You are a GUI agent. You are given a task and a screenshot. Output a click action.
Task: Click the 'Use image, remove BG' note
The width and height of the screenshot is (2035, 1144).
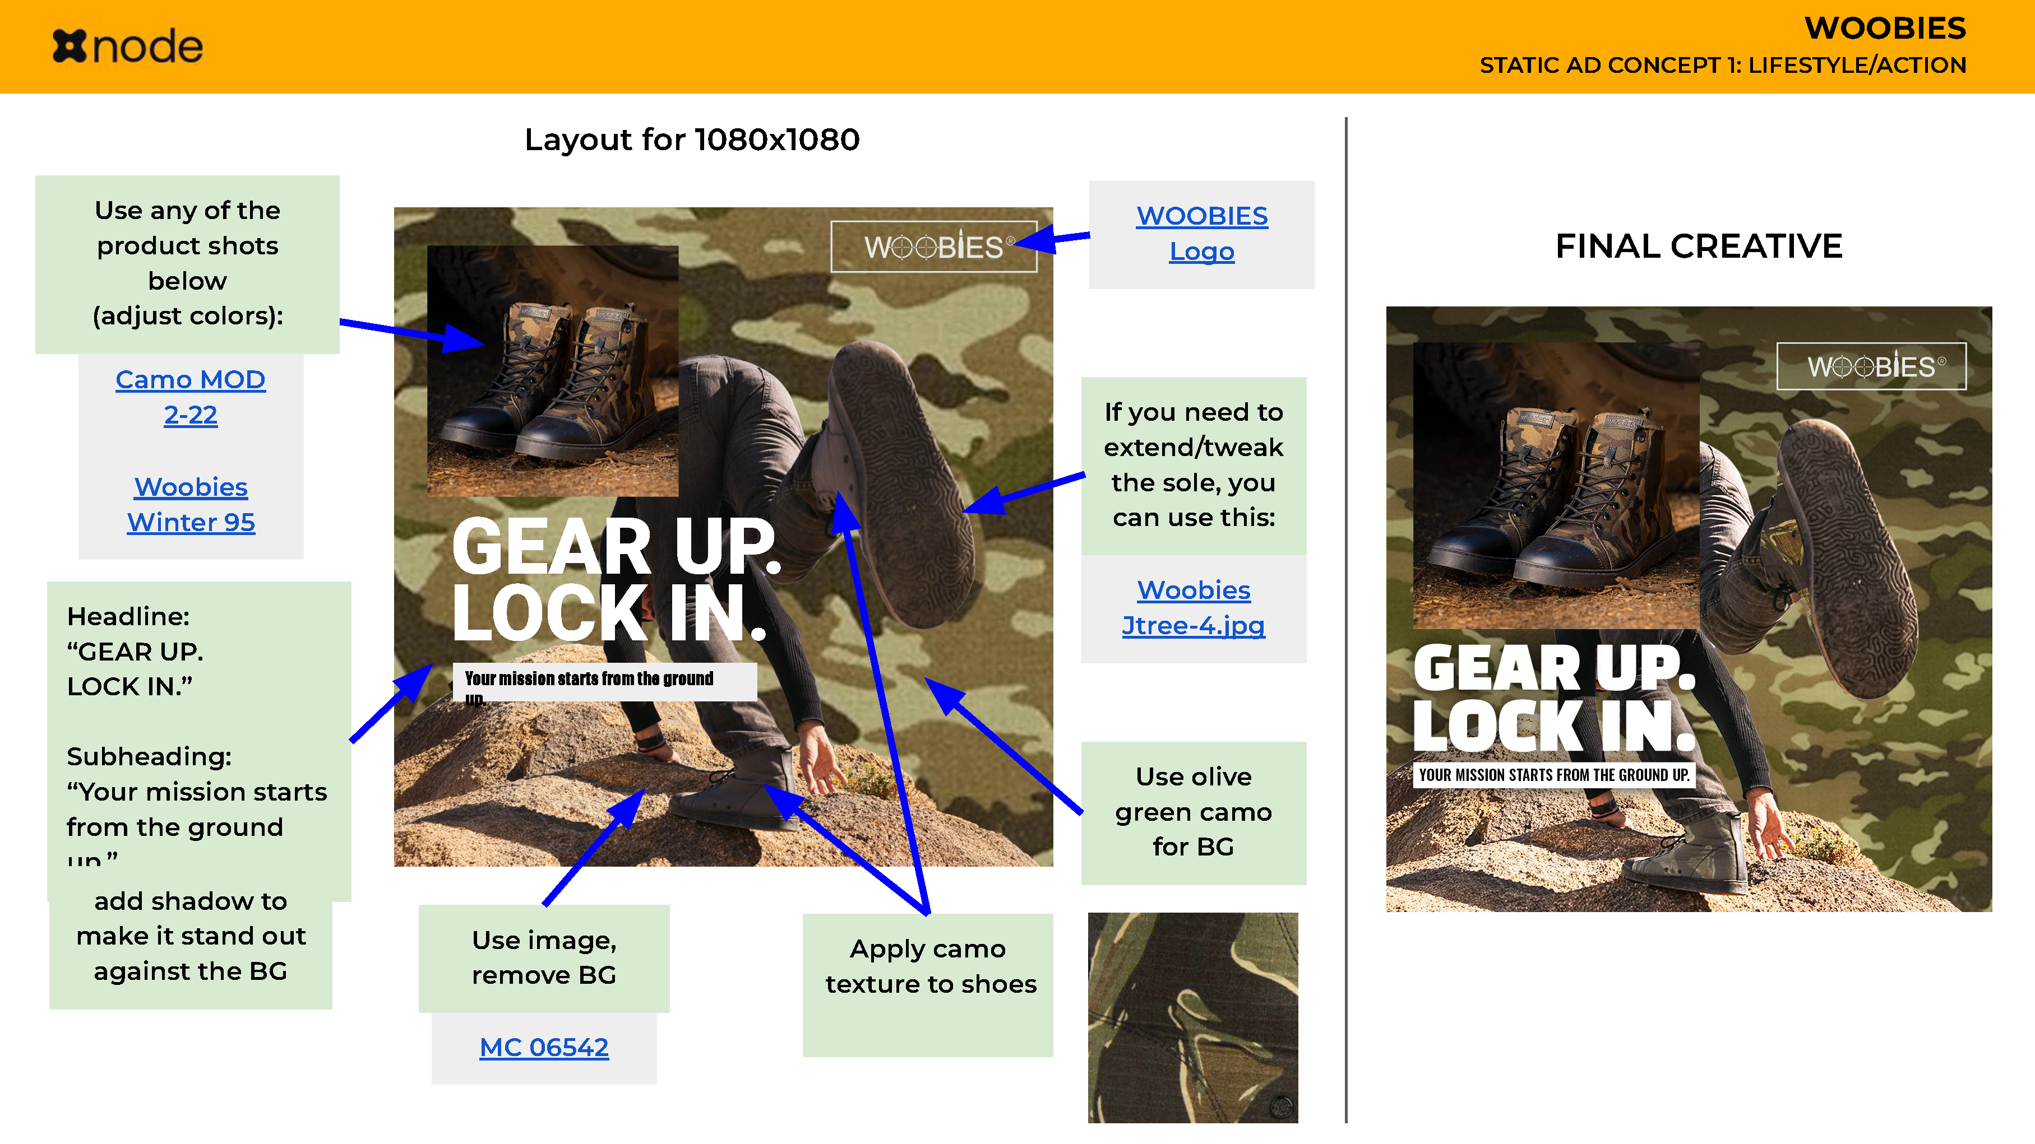tap(544, 959)
